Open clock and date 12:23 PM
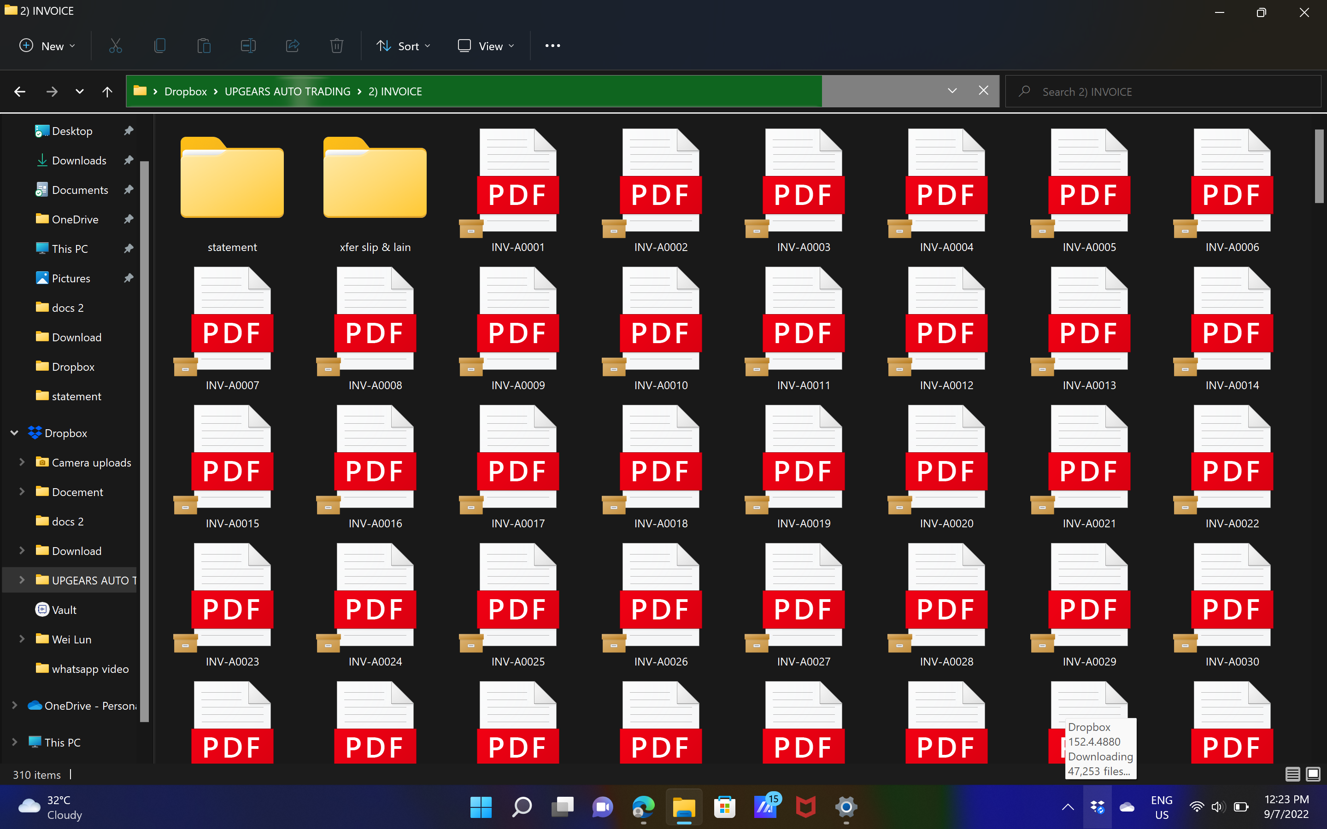Viewport: 1327px width, 829px height. [1286, 807]
